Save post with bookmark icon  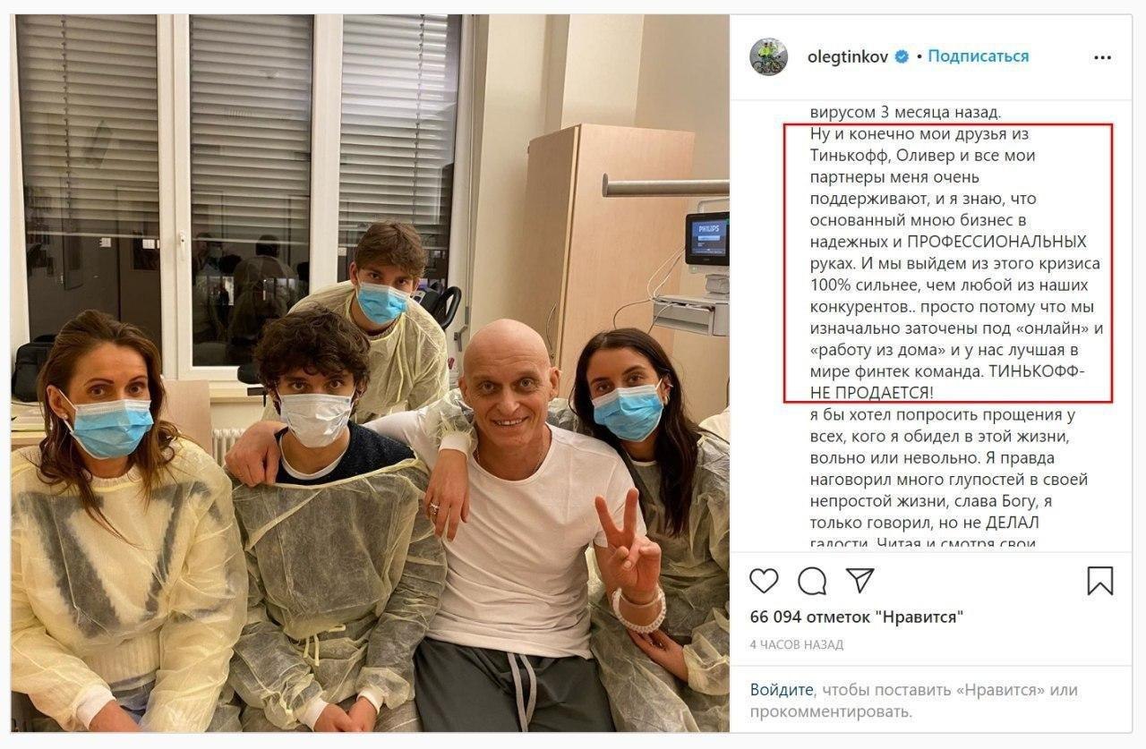(1100, 581)
